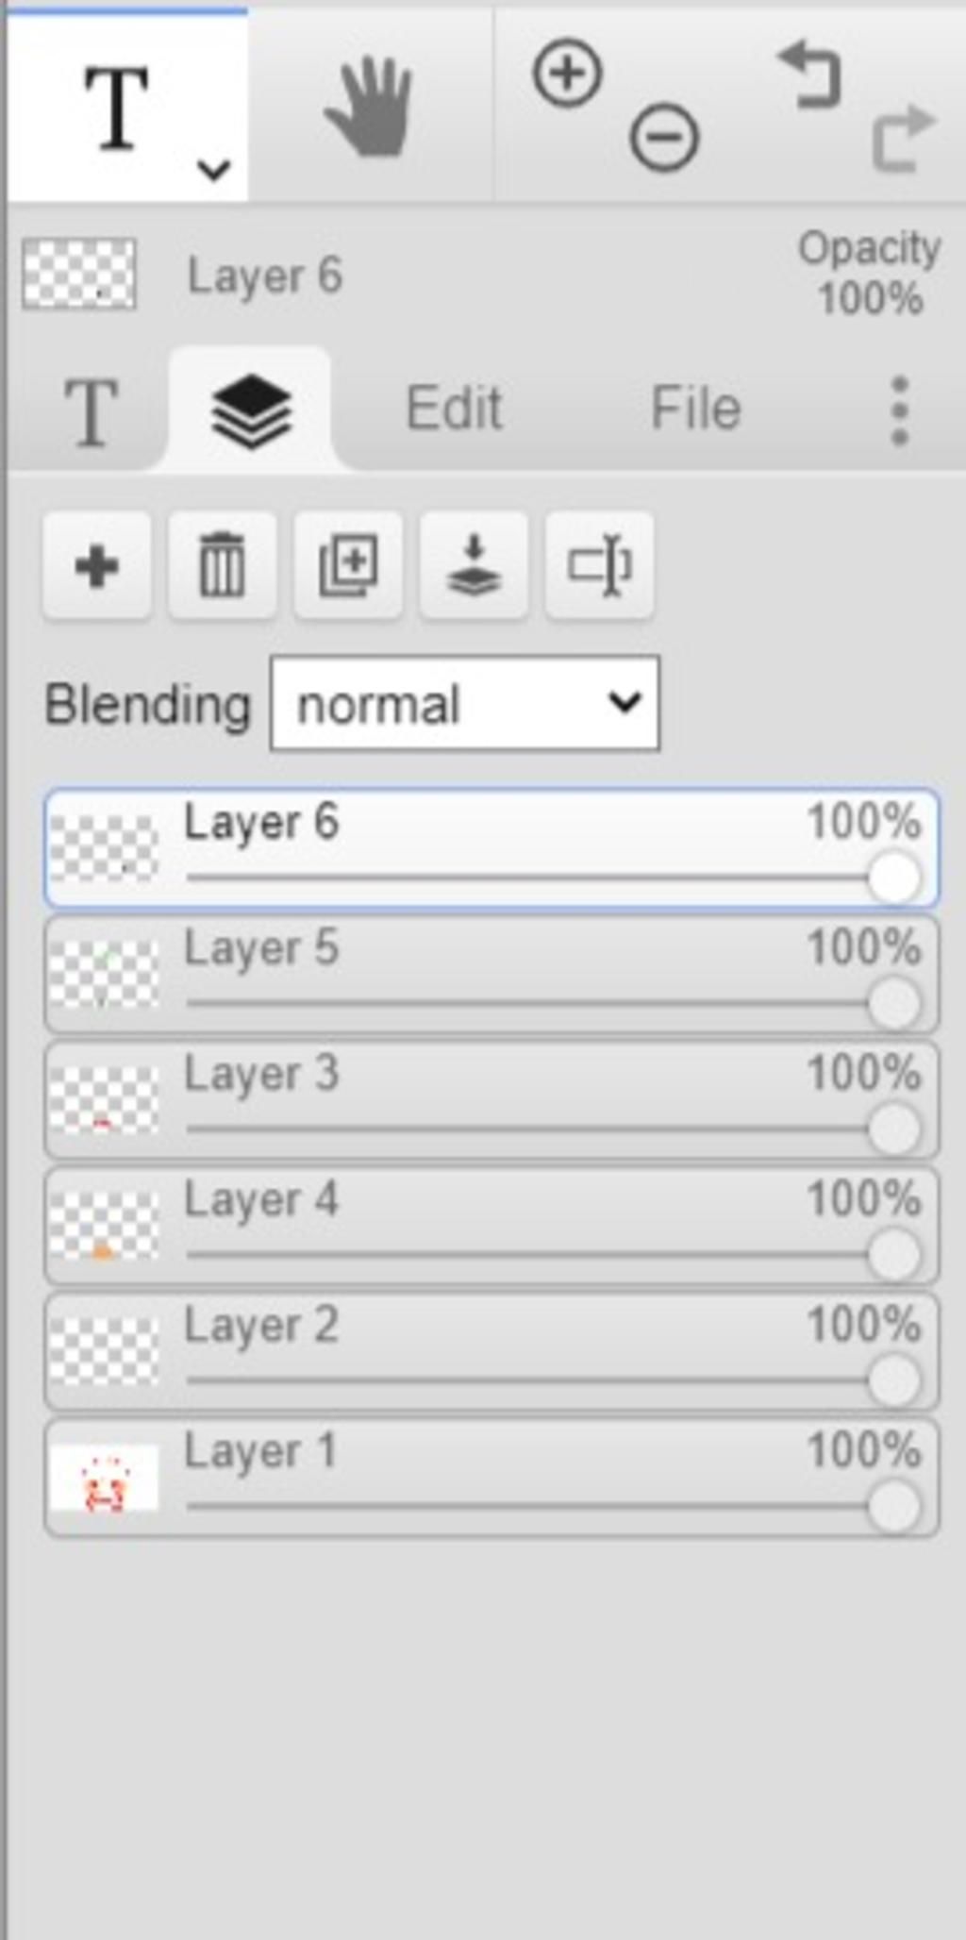Expand the Text tool chevron menu
The image size is (966, 1940).
214,170
